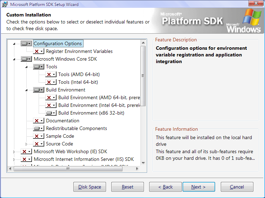Select the Documentation feature label
Image resolution: width=265 pixels, height=198 pixels.
(63, 121)
